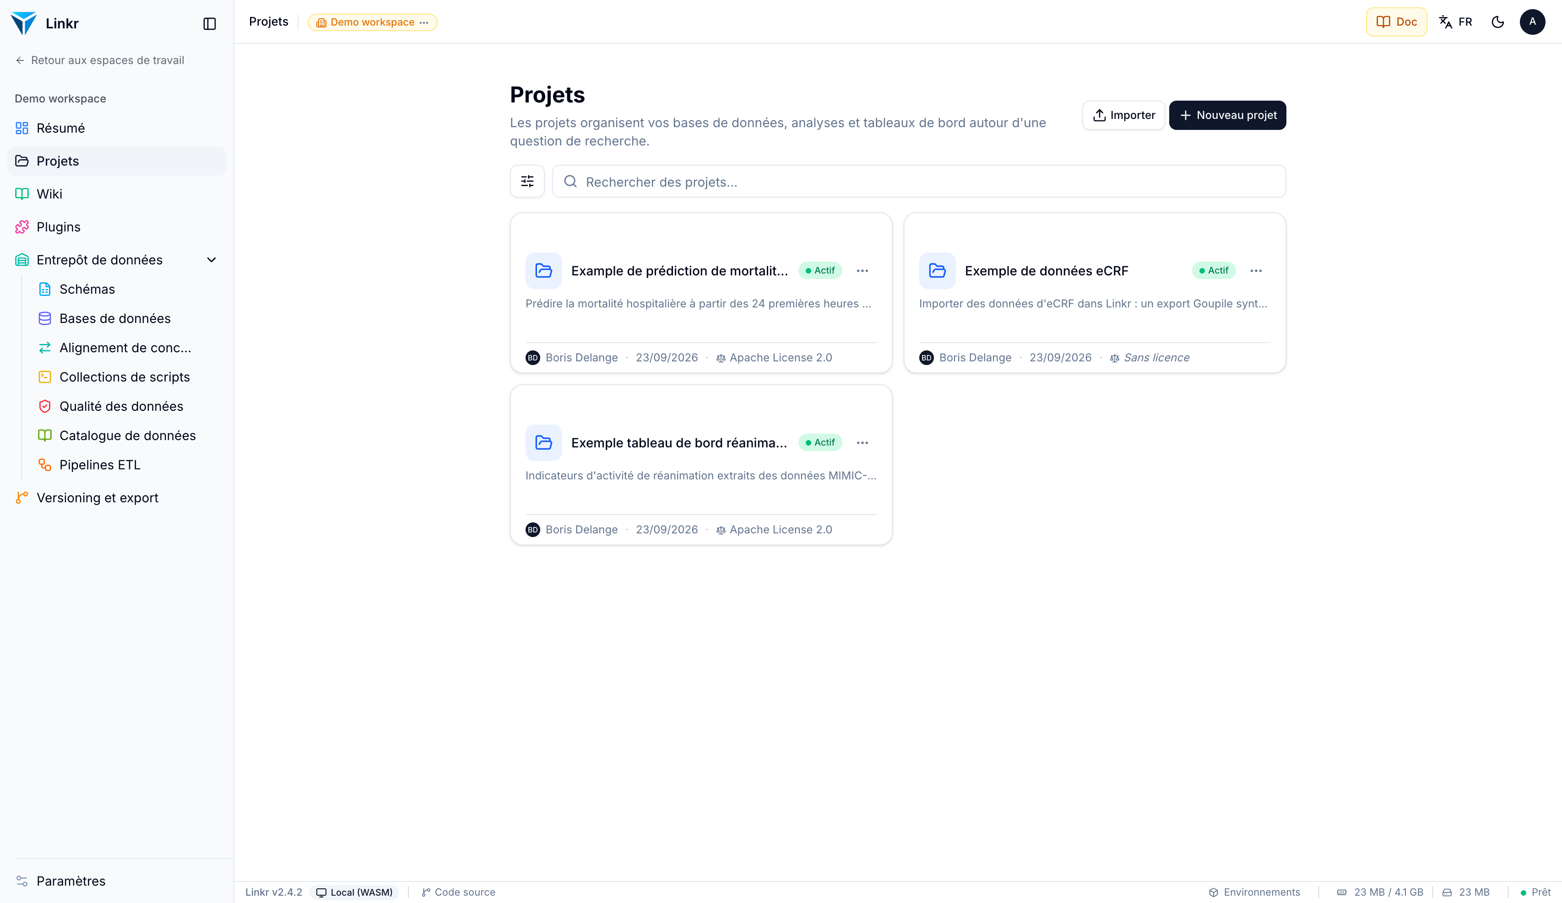Collapse the sidebar panel icon

click(210, 23)
